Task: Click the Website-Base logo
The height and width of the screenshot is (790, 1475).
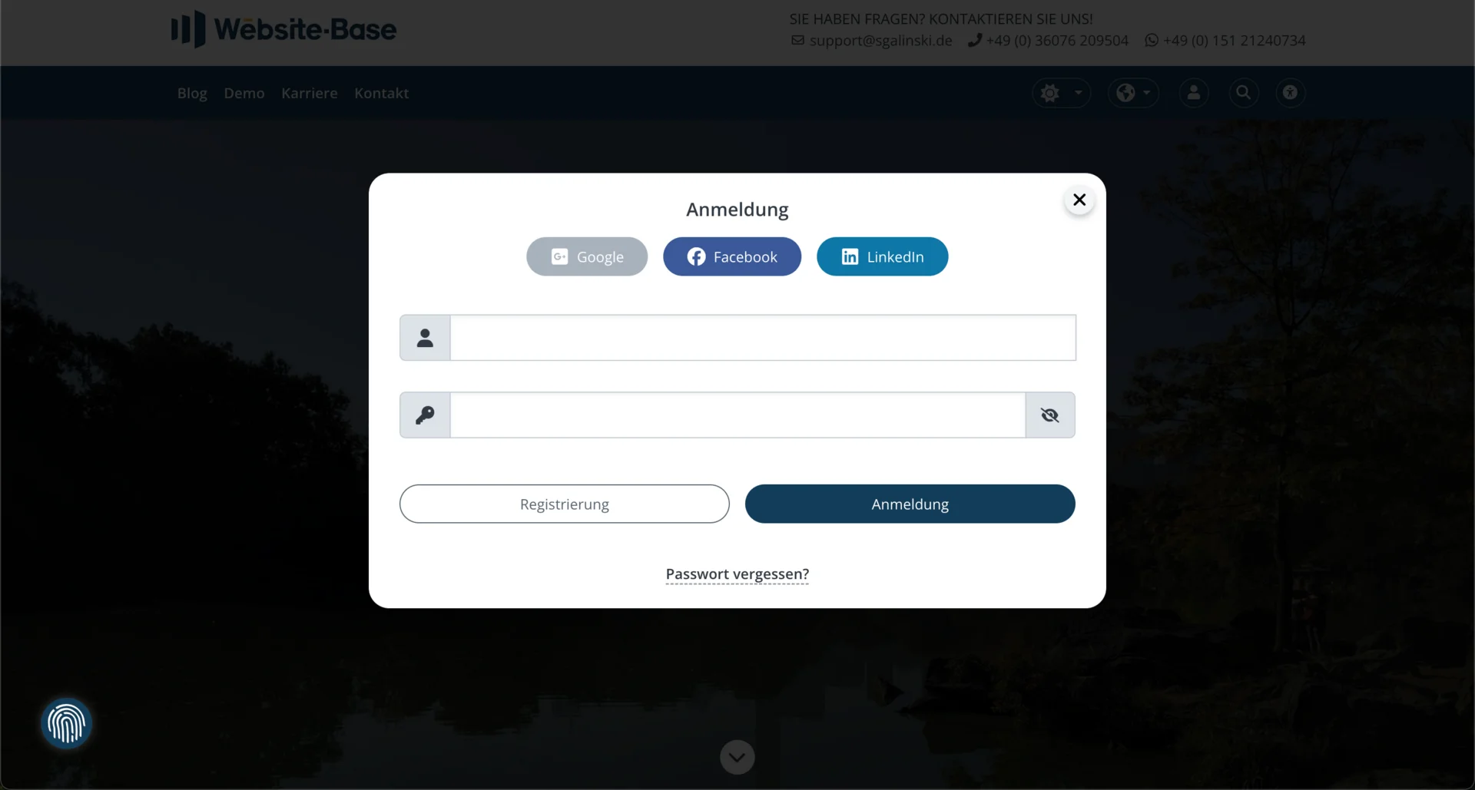Action: pyautogui.click(x=283, y=29)
